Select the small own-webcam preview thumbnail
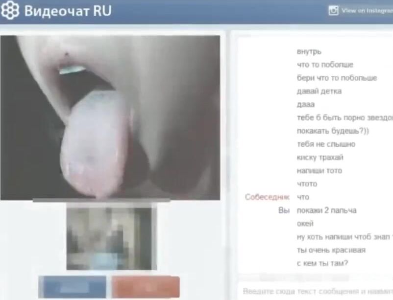This screenshot has width=393, height=300. pos(111,238)
